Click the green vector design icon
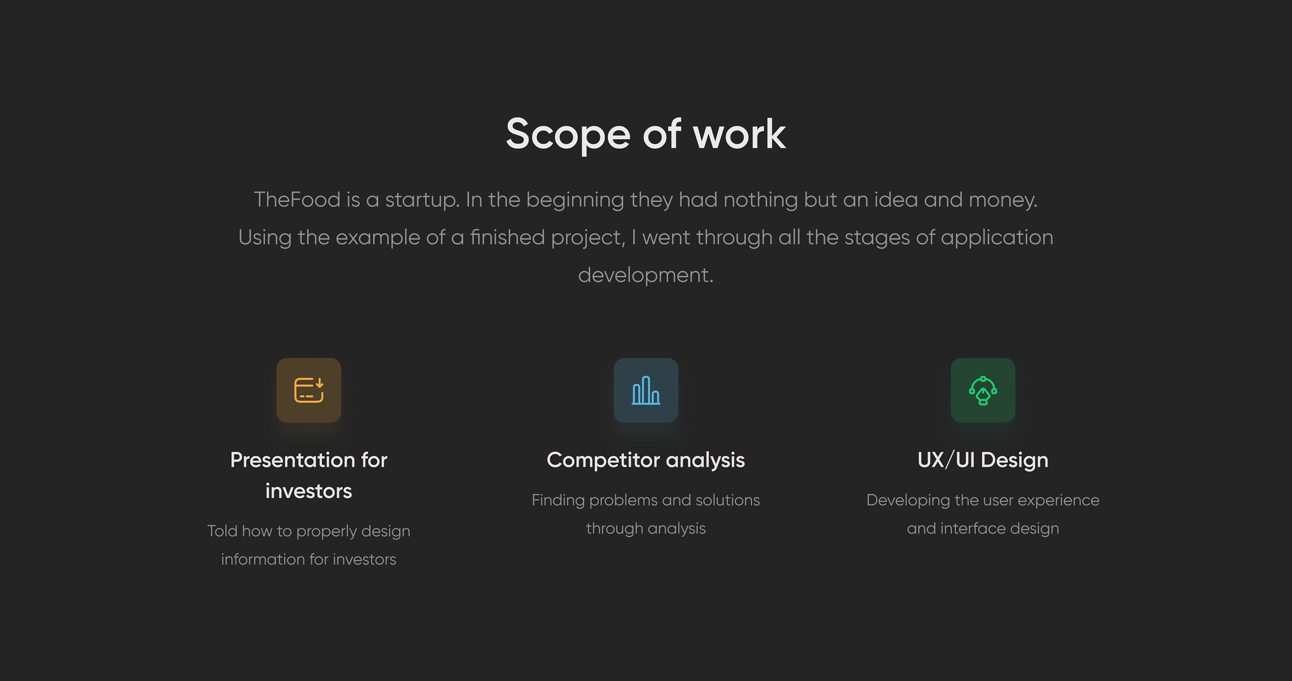The height and width of the screenshot is (681, 1292). [982, 390]
